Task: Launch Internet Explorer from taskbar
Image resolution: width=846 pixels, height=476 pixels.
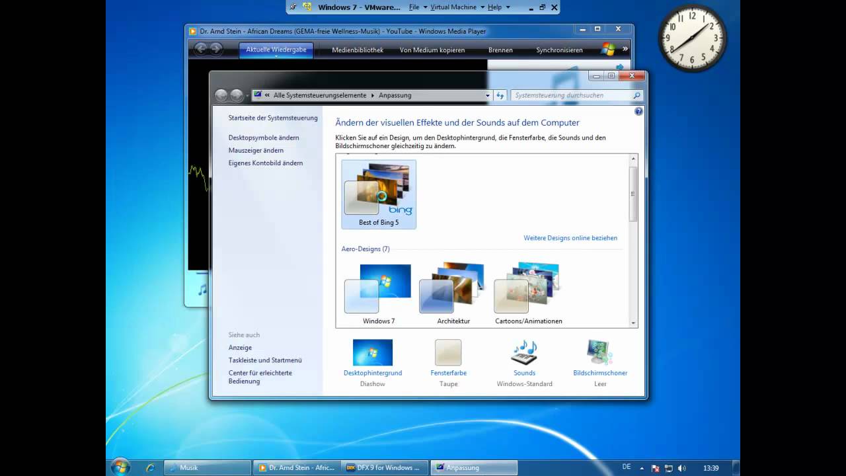Action: pyautogui.click(x=151, y=467)
